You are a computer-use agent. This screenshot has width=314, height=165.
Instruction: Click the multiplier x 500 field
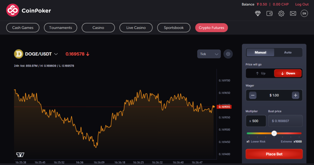[x=256, y=121]
